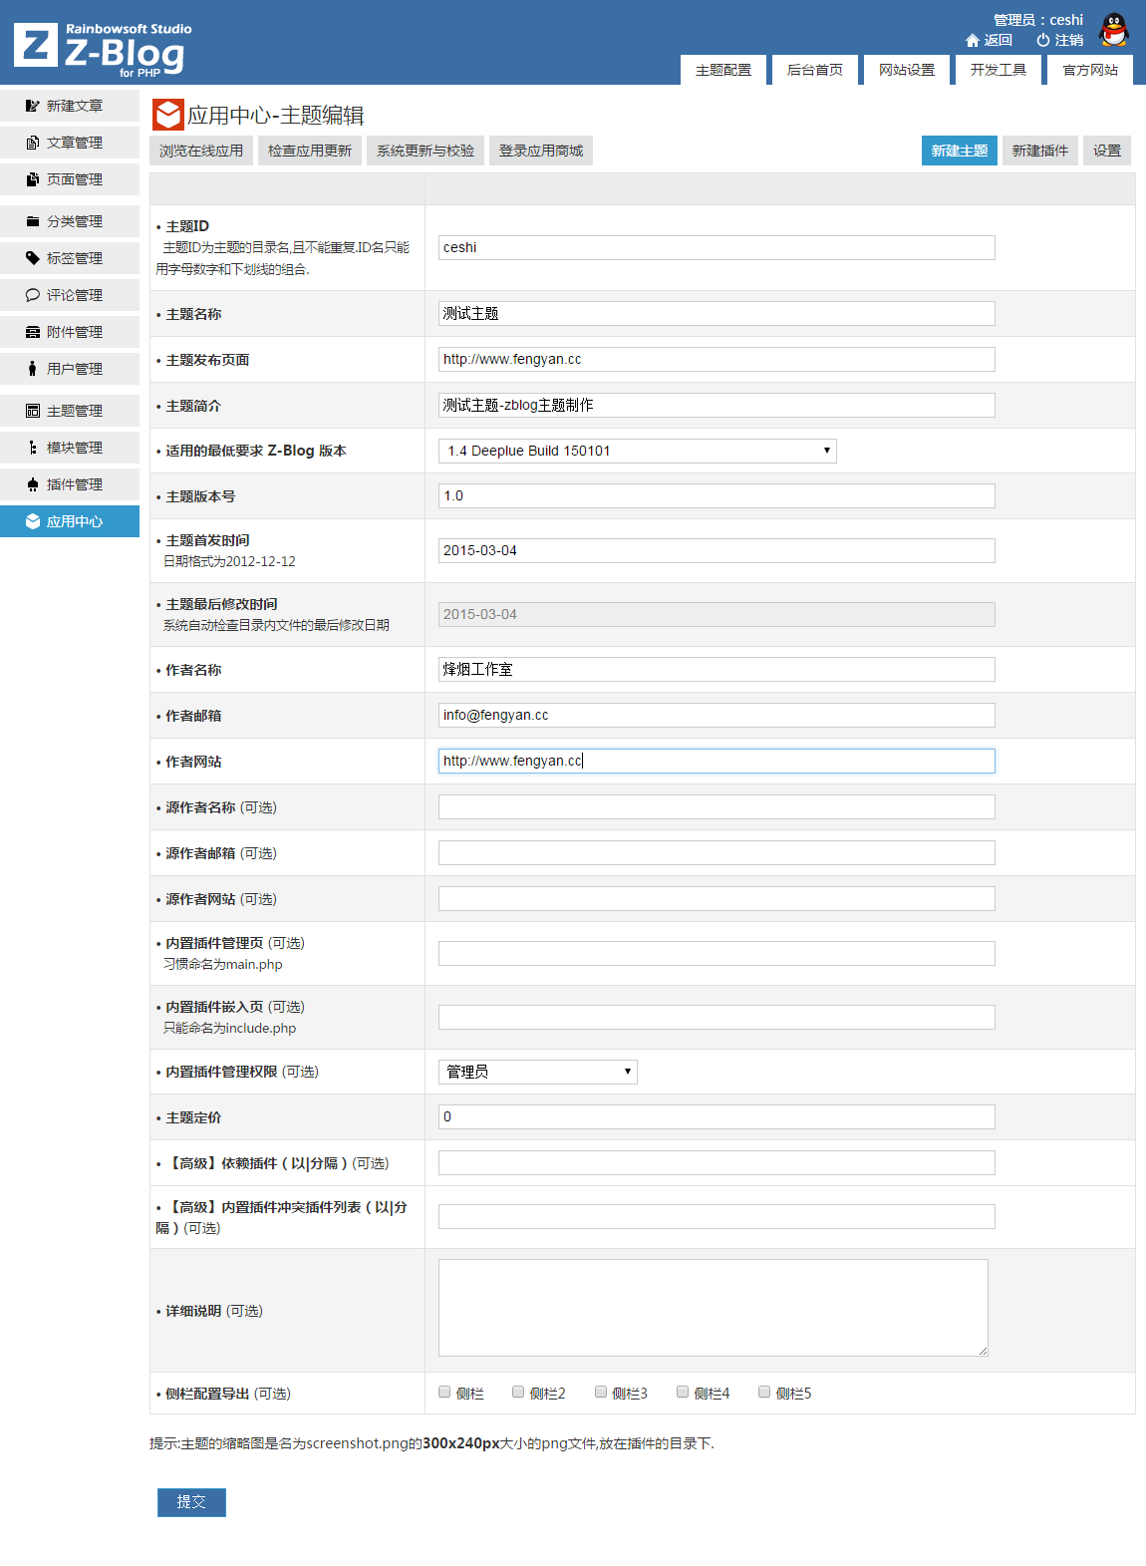Click the home icon beside 返回

click(973, 40)
